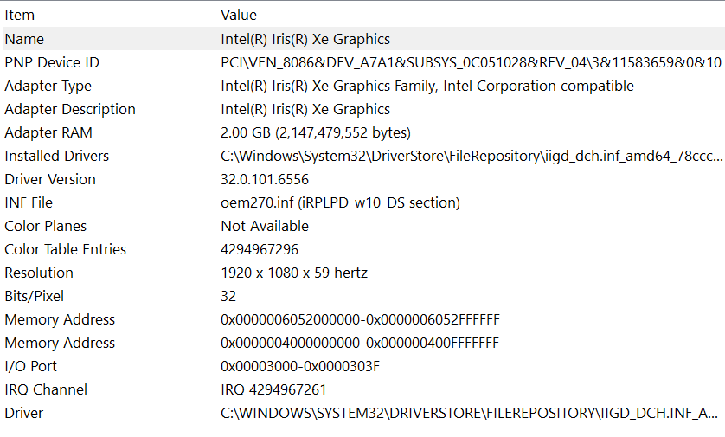Select the Adapter RAM row label
Image resolution: width=725 pixels, height=437 pixels.
click(48, 132)
